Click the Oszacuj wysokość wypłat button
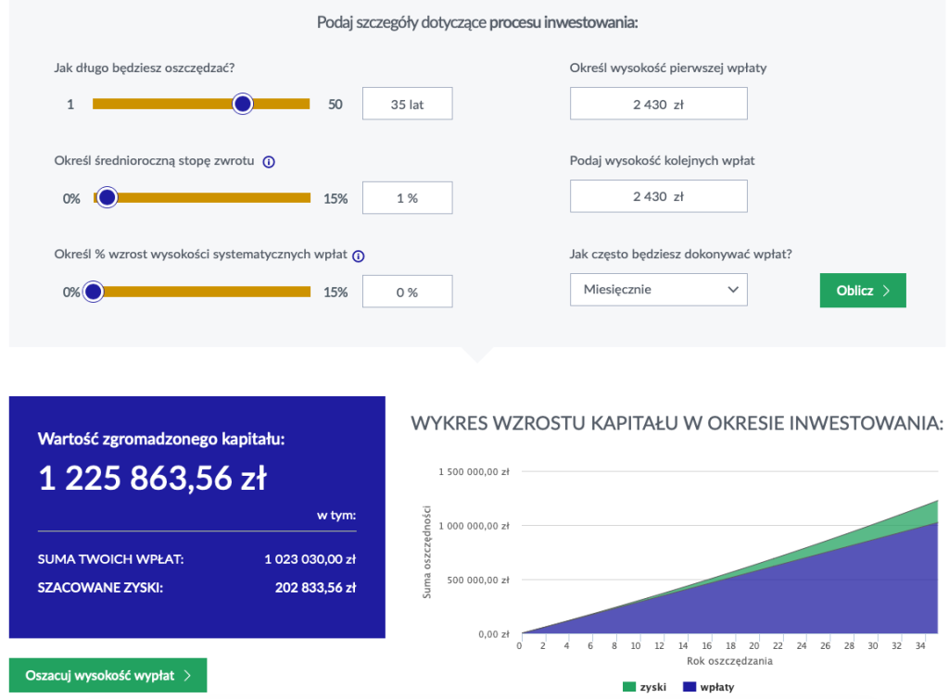The image size is (949, 699). tap(108, 676)
